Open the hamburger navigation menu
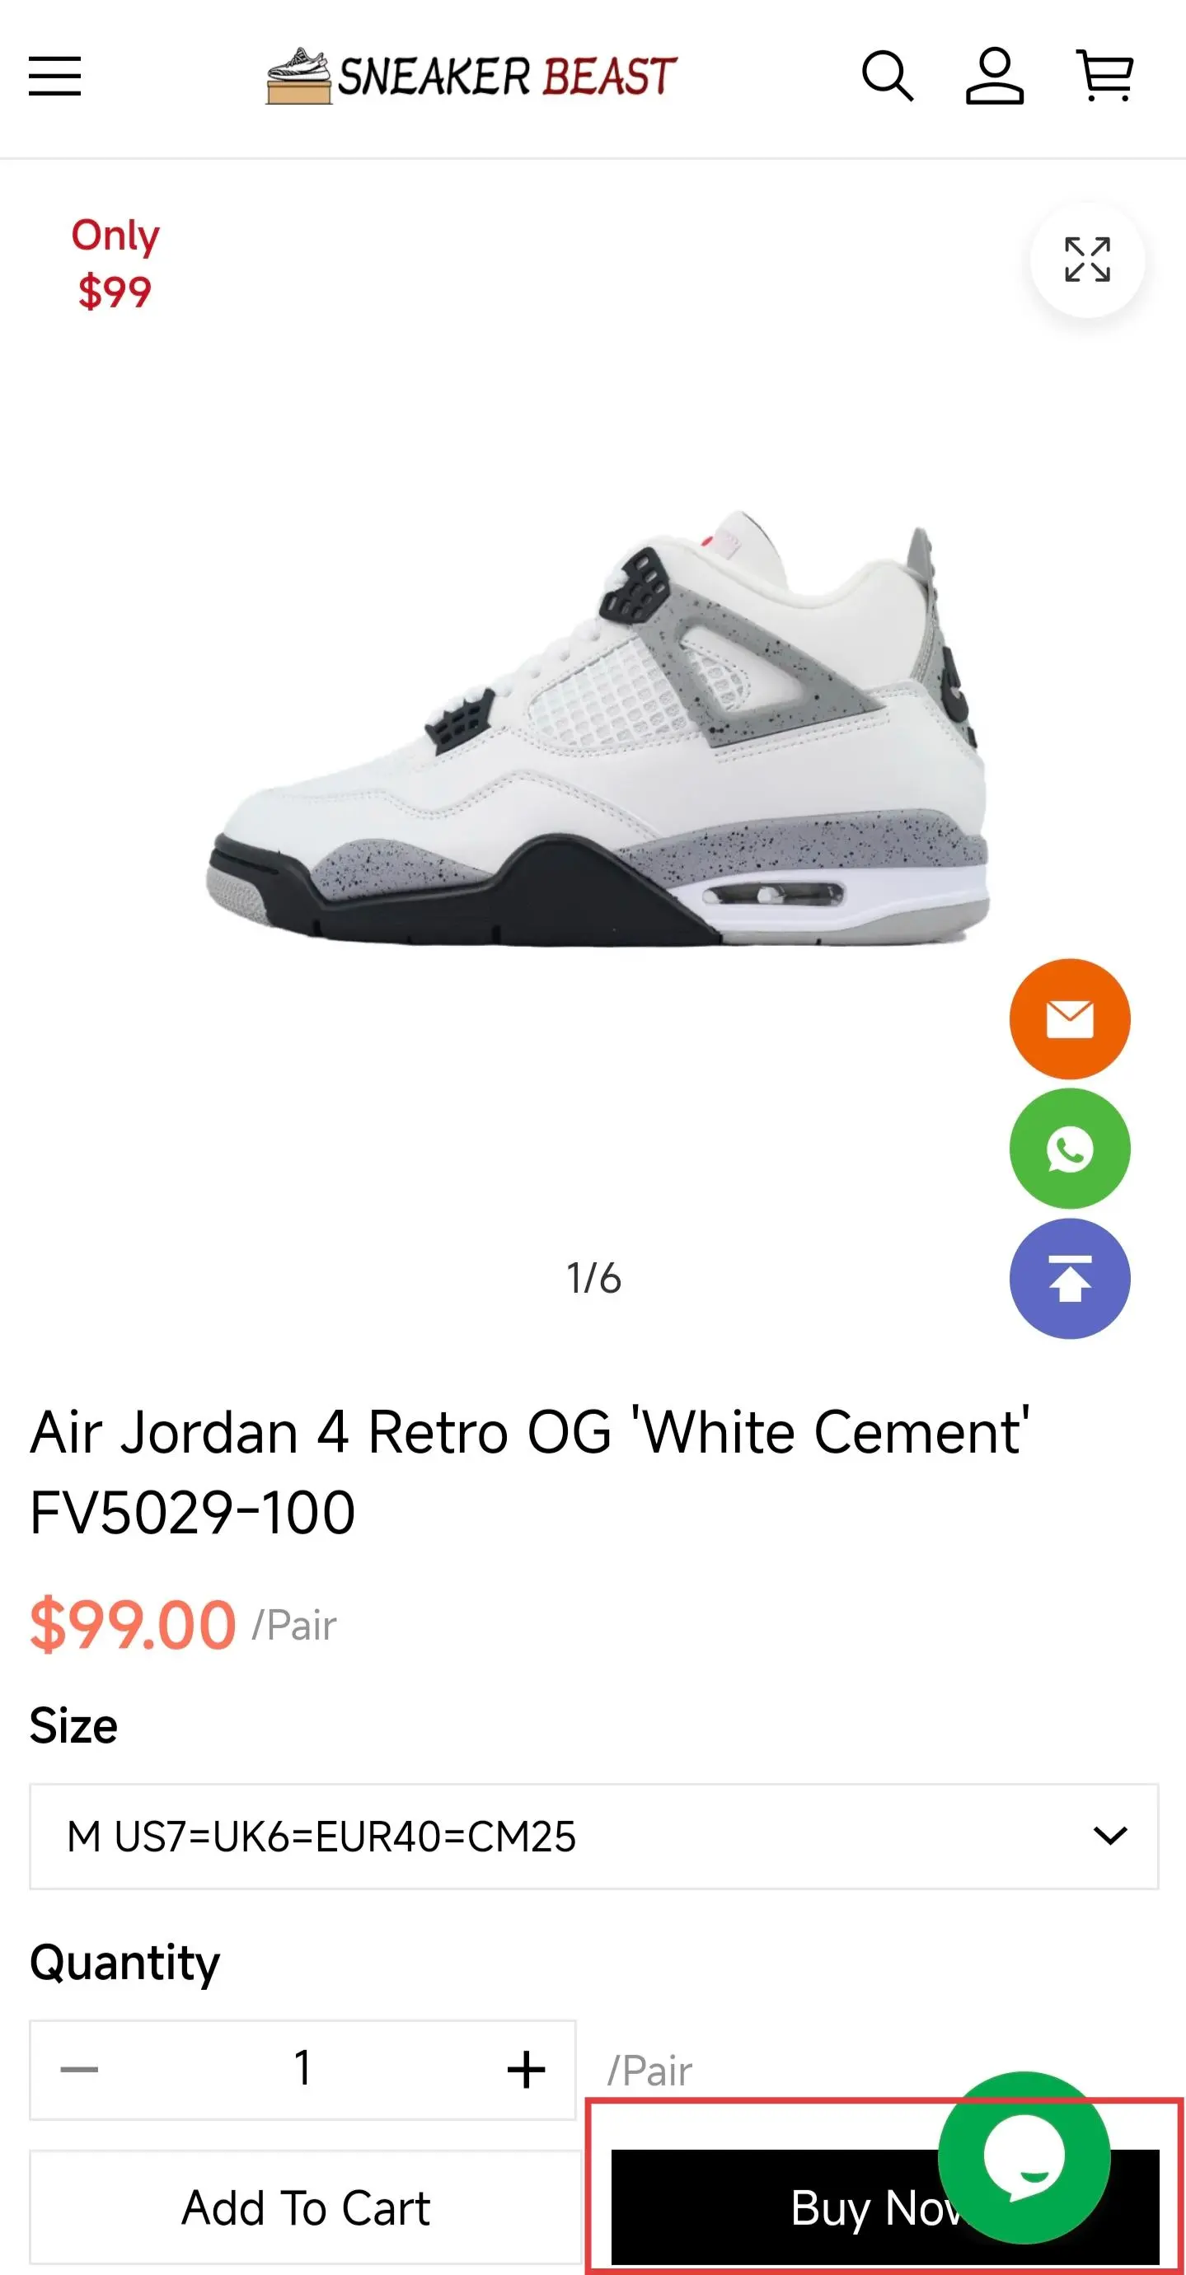This screenshot has height=2275, width=1186. point(54,76)
